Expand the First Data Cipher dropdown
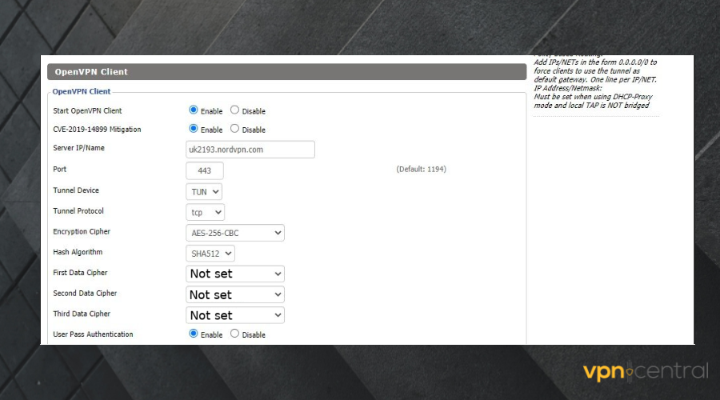This screenshot has width=720, height=400. click(x=234, y=274)
